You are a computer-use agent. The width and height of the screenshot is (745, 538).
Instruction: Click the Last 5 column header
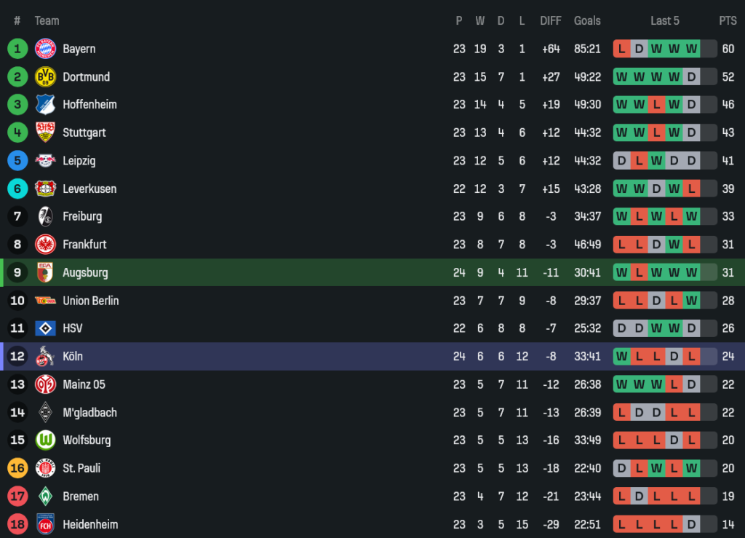665,20
